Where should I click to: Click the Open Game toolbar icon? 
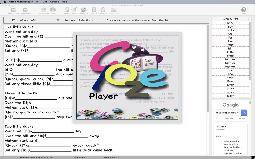25,11
